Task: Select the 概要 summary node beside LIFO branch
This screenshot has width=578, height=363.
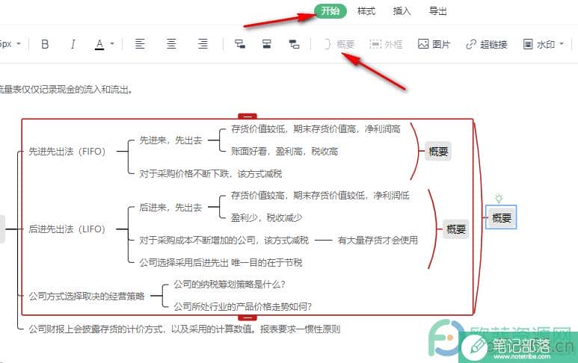Action: (x=456, y=229)
